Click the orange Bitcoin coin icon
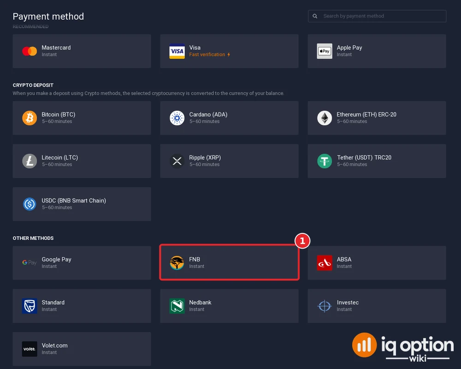The width and height of the screenshot is (461, 369). pyautogui.click(x=30, y=118)
